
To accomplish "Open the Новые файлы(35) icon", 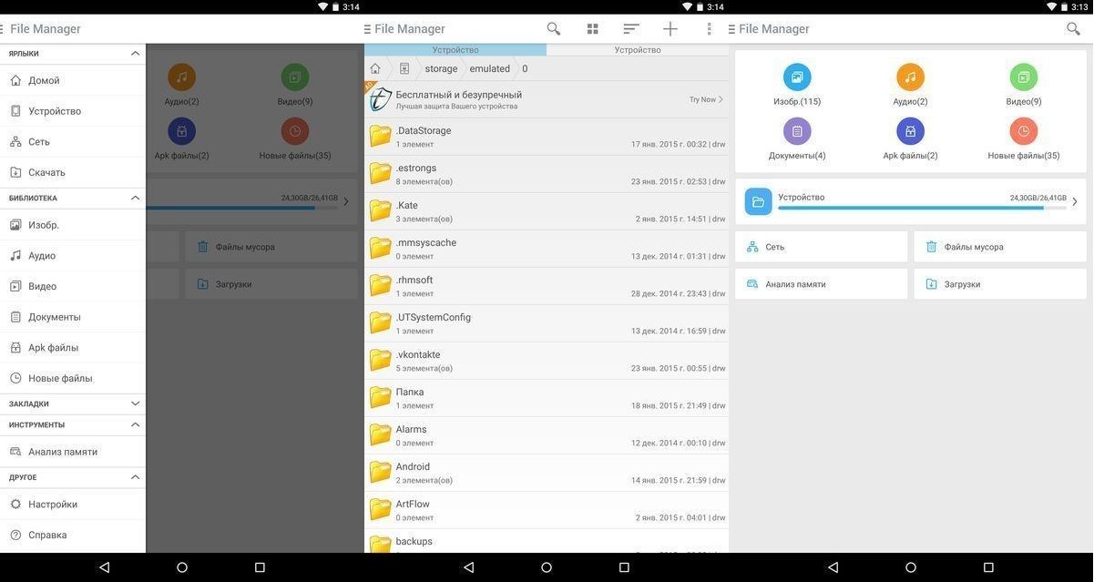I will 1023,131.
